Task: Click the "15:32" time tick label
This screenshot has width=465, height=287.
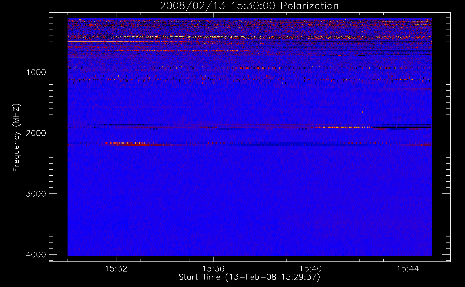Action: coord(116,269)
